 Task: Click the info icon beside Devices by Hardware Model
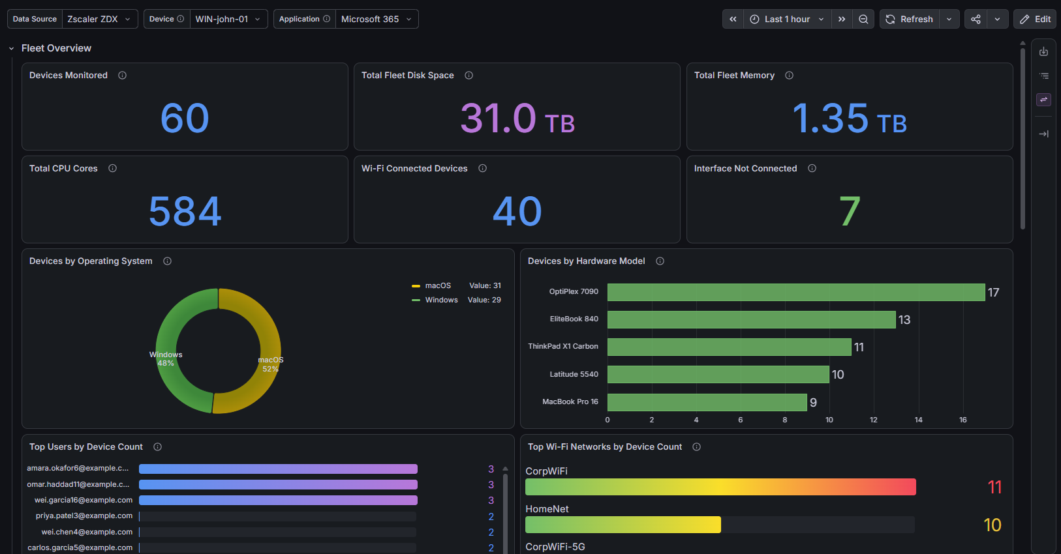[x=660, y=261]
